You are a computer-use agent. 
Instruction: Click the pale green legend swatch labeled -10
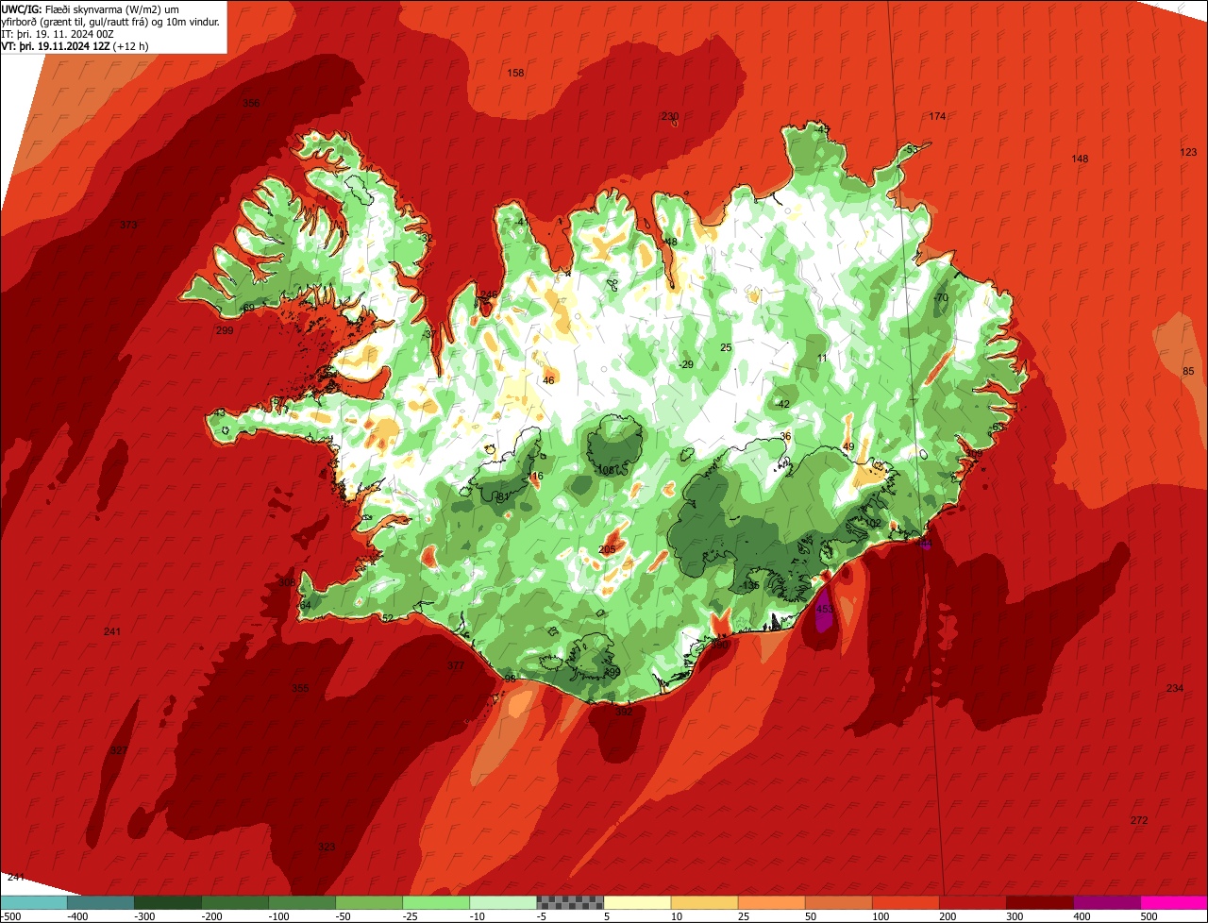[x=503, y=902]
